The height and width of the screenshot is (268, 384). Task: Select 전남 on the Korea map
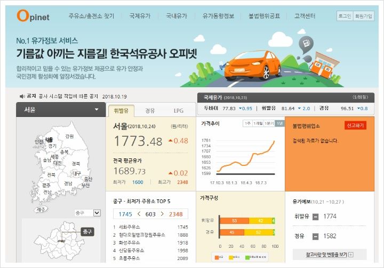point(47,192)
